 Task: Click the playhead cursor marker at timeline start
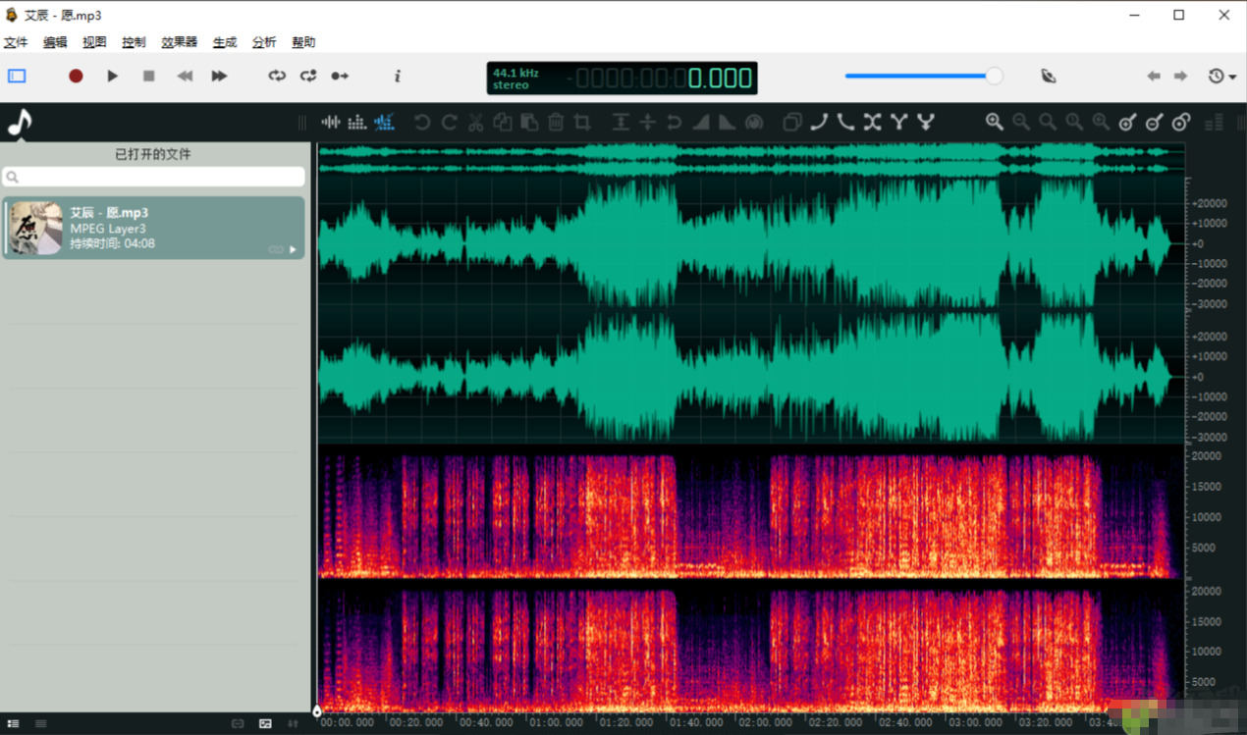317,711
